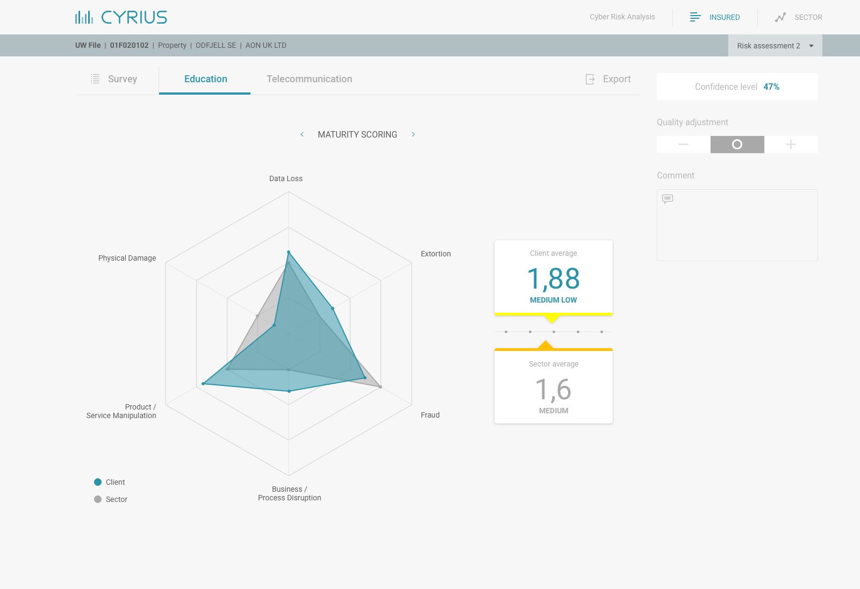Click into the Comment text area
This screenshot has width=860, height=589.
click(x=737, y=225)
